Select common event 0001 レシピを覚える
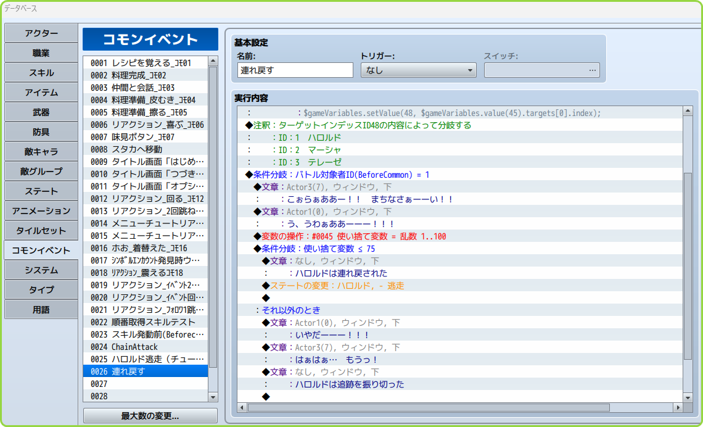703x427 pixels. pos(146,63)
